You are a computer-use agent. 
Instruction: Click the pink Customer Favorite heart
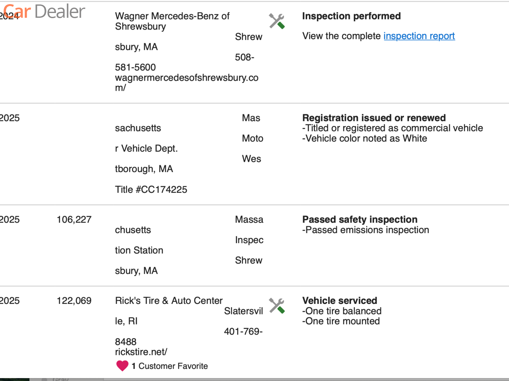[x=122, y=366]
